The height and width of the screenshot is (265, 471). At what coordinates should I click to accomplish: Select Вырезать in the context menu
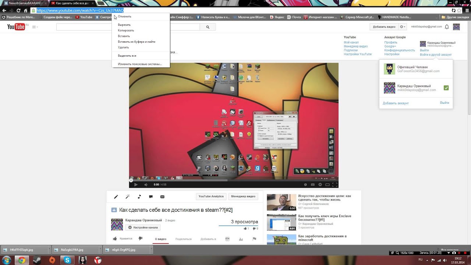point(124,25)
